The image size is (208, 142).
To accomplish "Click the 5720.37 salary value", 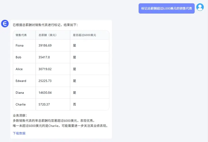I will tap(44, 104).
